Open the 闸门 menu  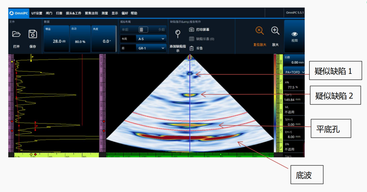pos(49,13)
